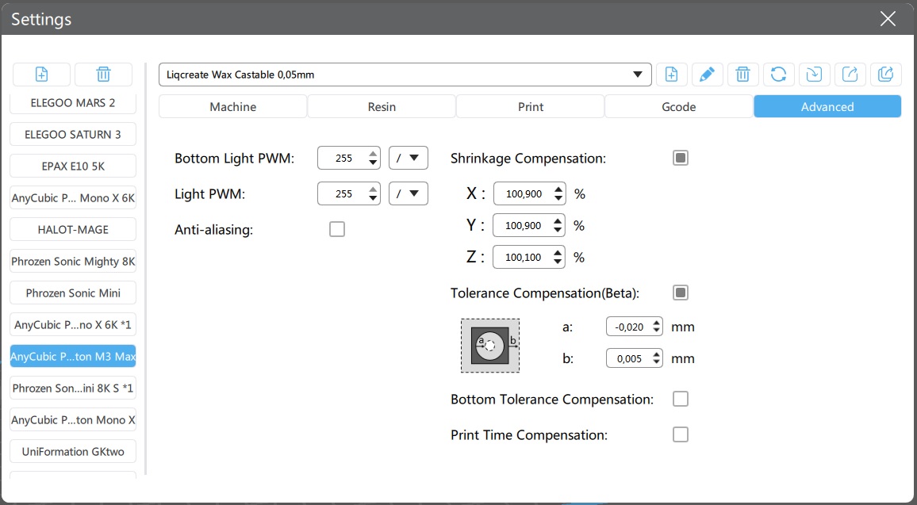Open the Liqcreate Wax Castable profile dropdown
The image size is (917, 505).
(405, 75)
